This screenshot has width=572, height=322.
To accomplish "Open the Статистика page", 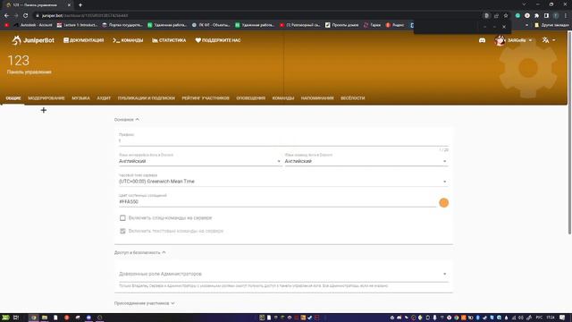I will (x=169, y=40).
